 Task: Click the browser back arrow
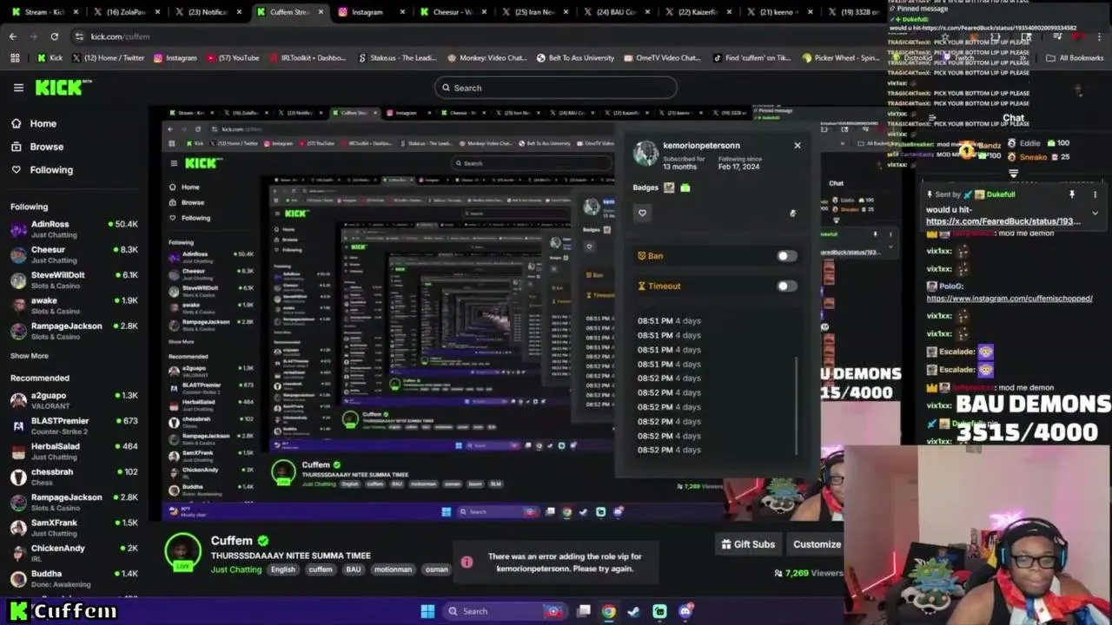pyautogui.click(x=13, y=36)
